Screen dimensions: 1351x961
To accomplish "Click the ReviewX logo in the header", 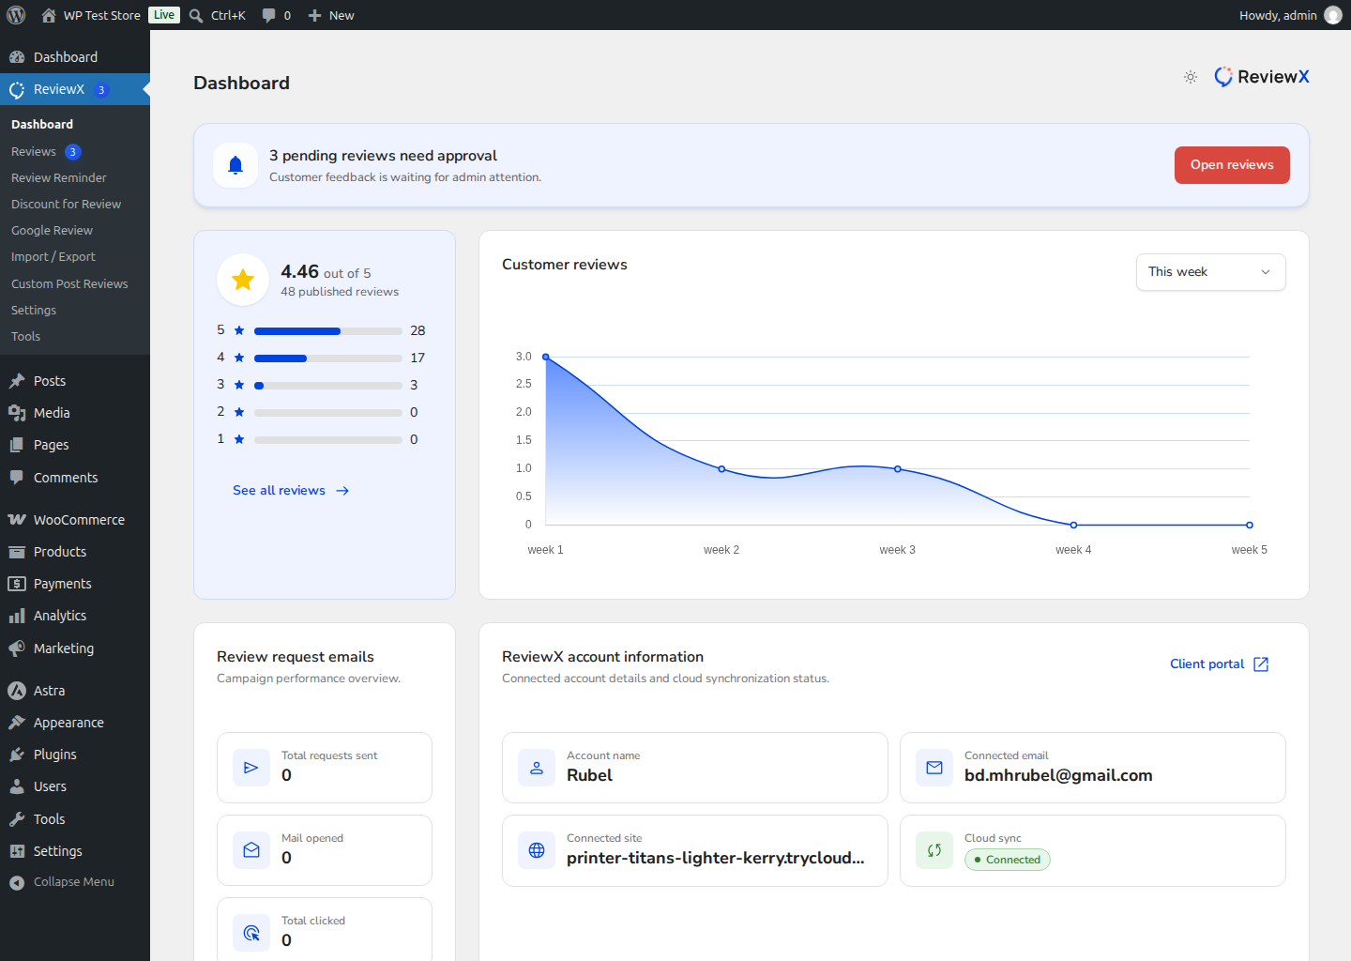I will tap(1262, 77).
